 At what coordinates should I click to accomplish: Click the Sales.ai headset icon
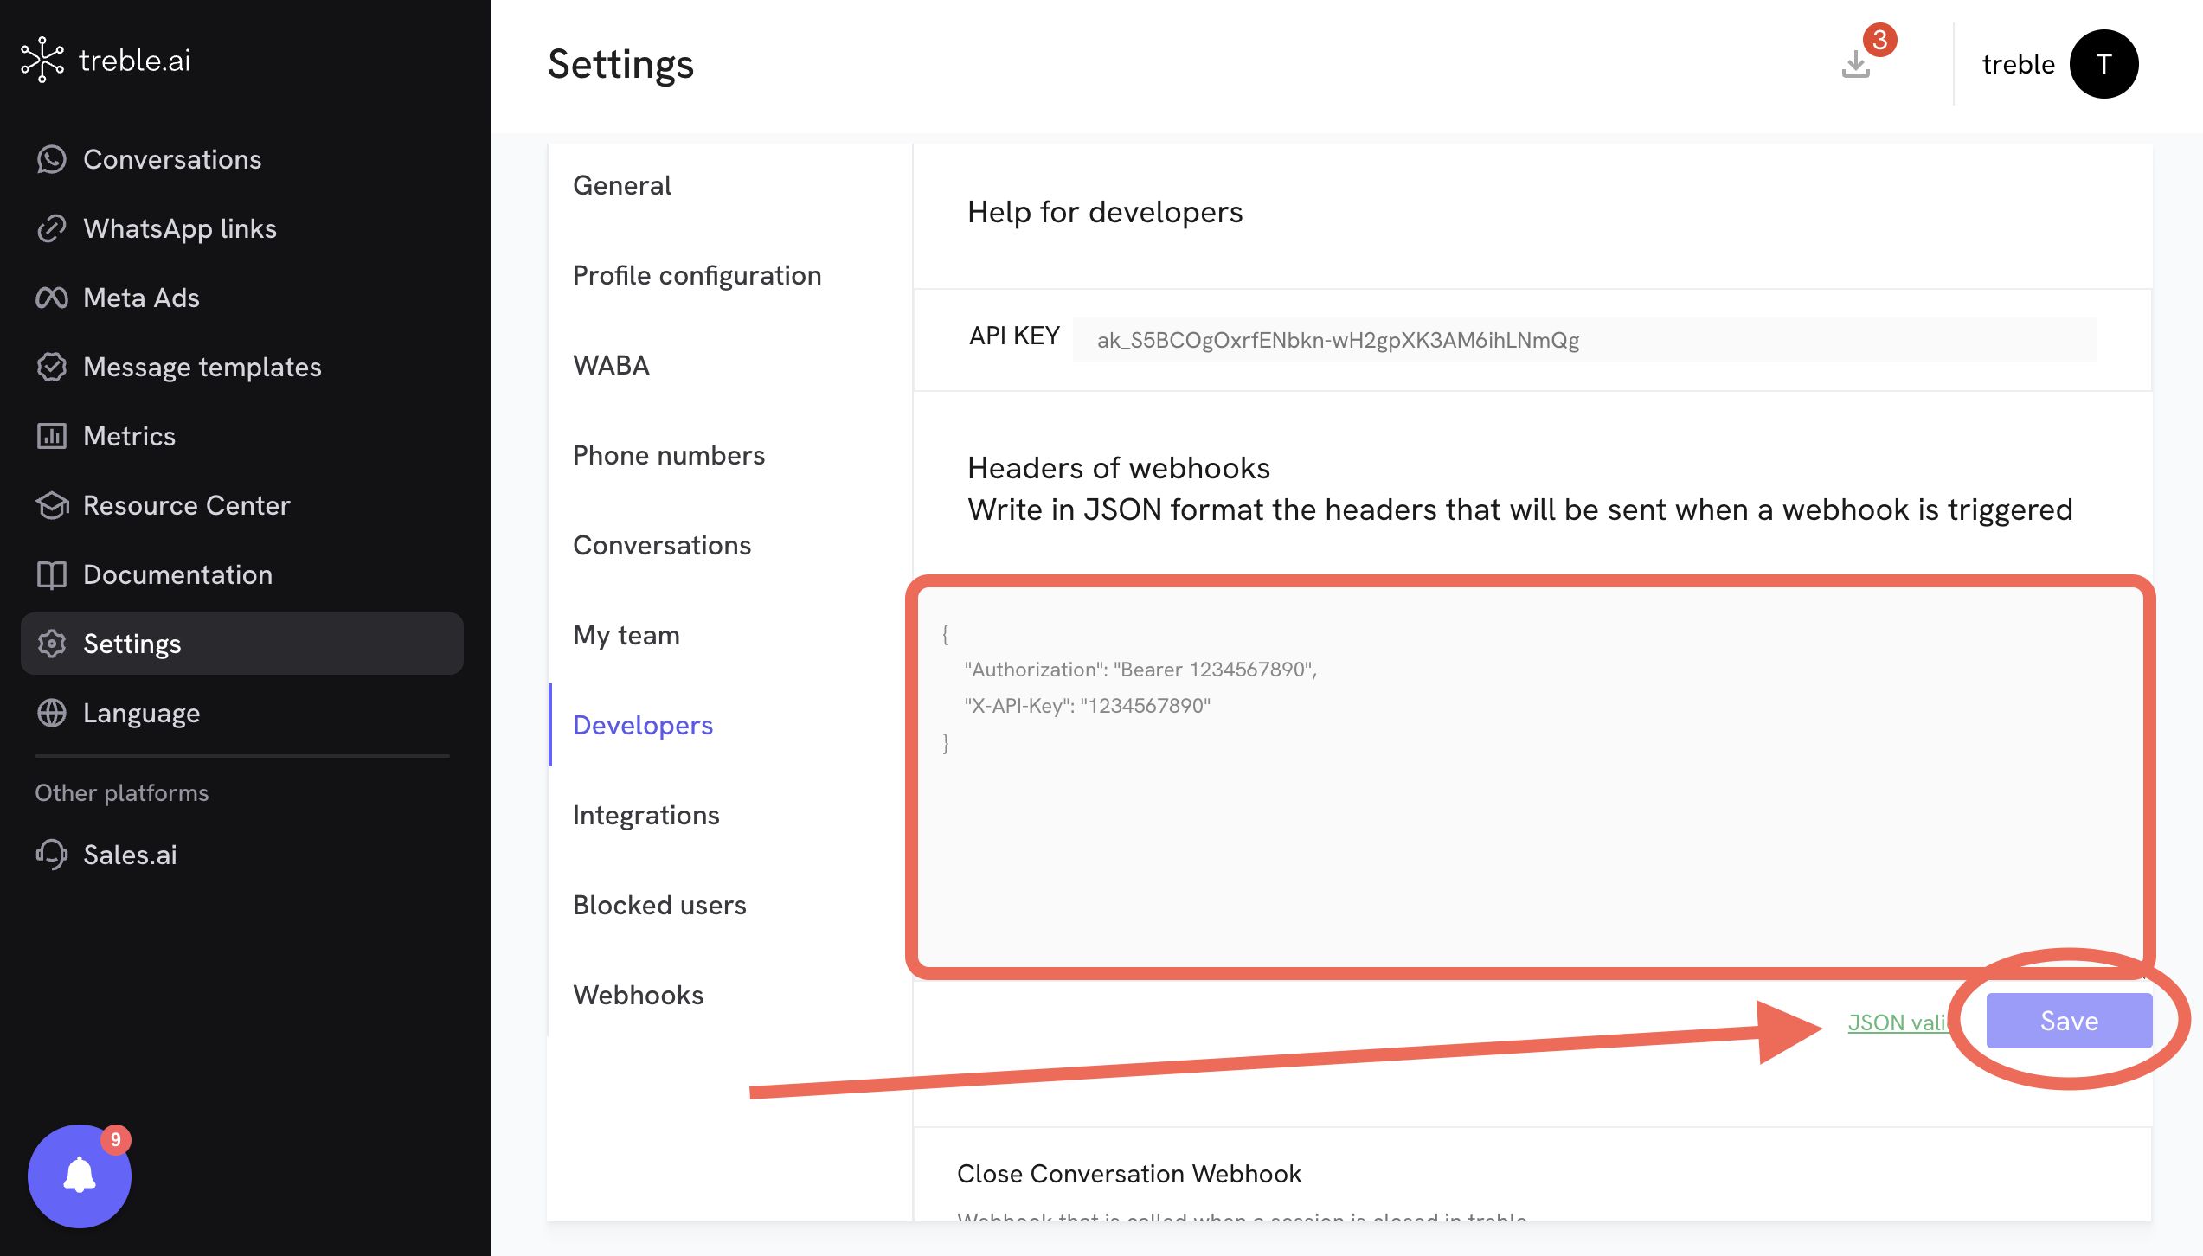(52, 855)
